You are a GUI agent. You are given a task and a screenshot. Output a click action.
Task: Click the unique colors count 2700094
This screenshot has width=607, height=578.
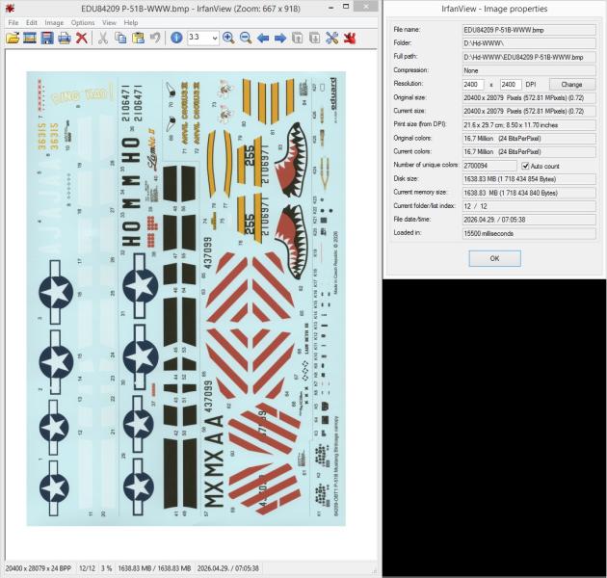[489, 166]
